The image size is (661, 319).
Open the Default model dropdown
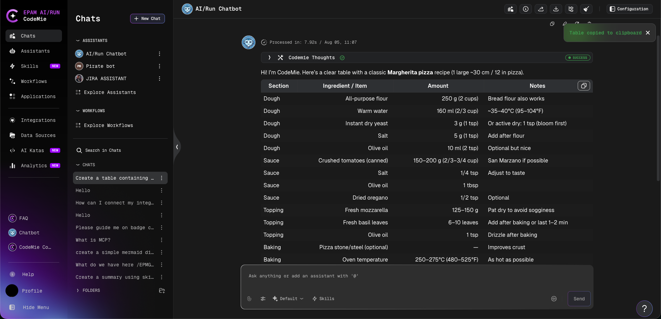pos(288,299)
